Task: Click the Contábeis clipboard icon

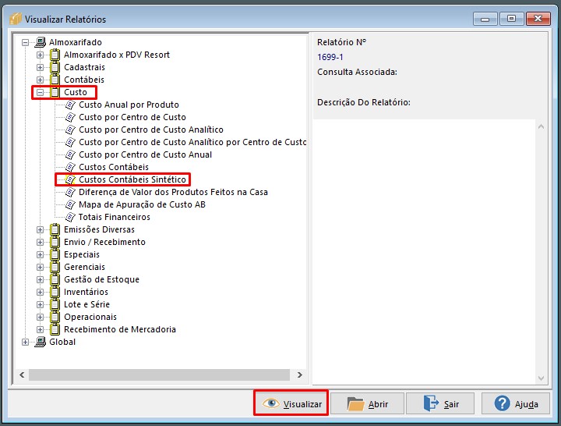Action: pyautogui.click(x=55, y=80)
